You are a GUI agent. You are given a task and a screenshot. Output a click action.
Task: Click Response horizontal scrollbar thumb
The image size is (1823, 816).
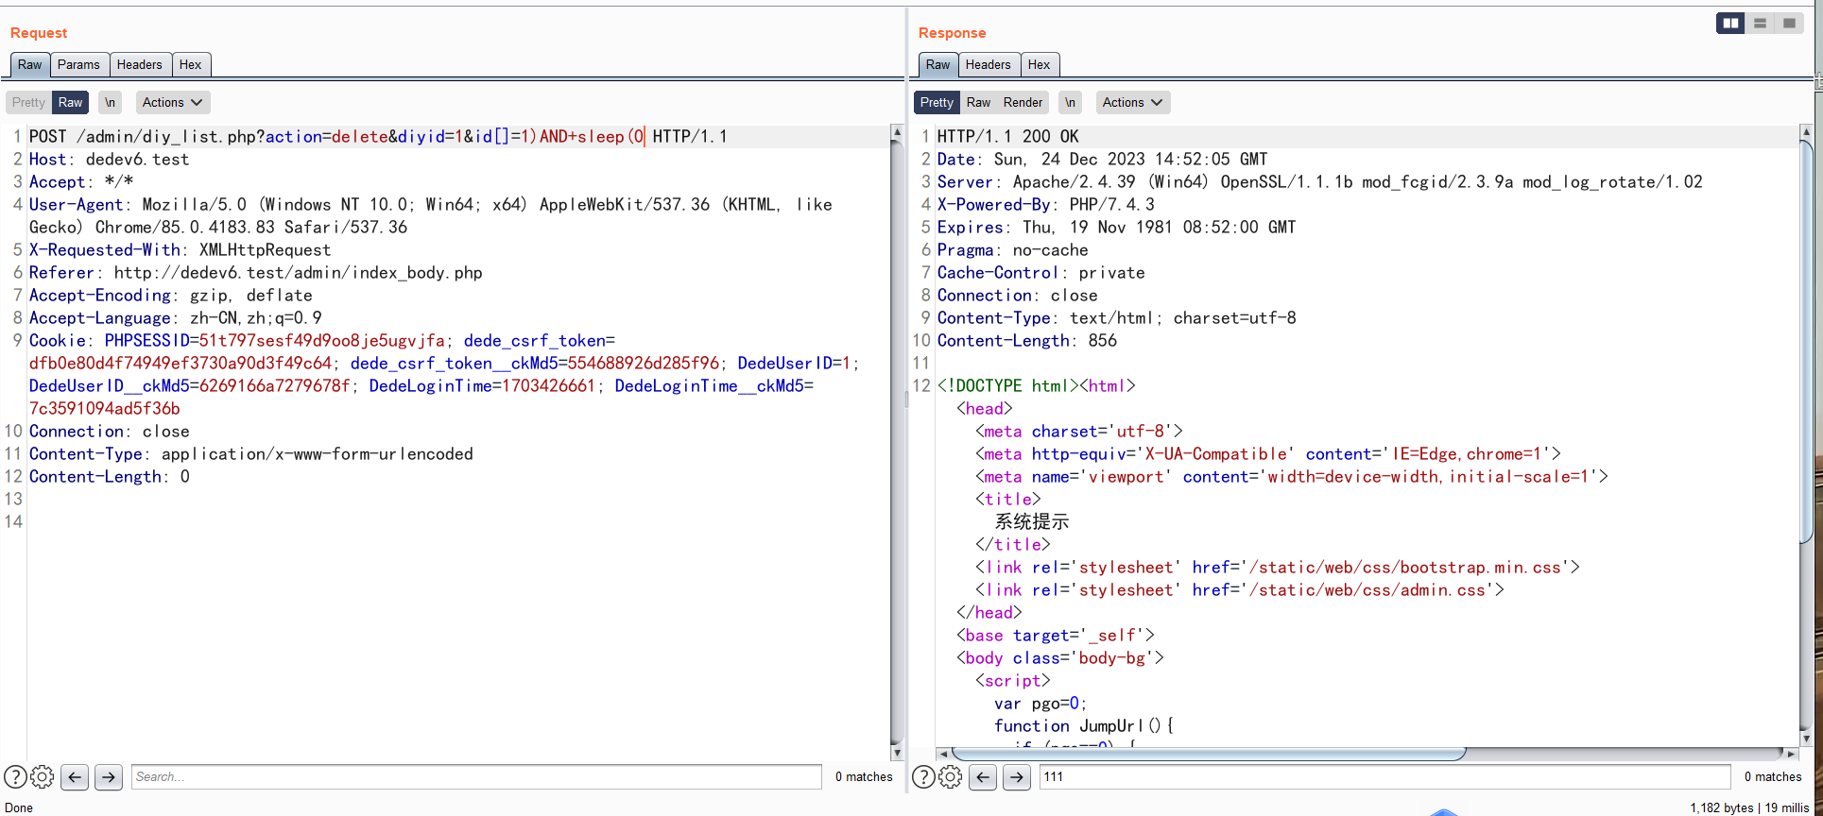(1209, 754)
